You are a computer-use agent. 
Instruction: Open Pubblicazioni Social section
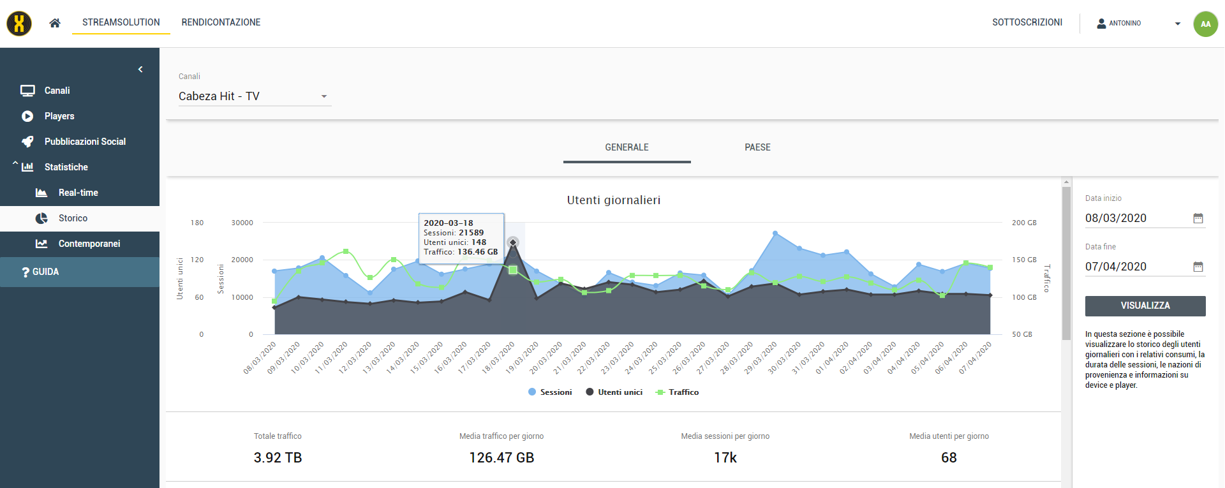(85, 142)
